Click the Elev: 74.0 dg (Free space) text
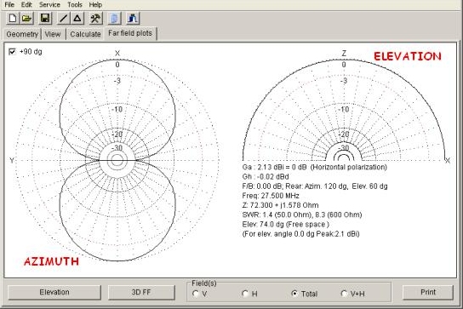The width and height of the screenshot is (463, 309). [285, 224]
